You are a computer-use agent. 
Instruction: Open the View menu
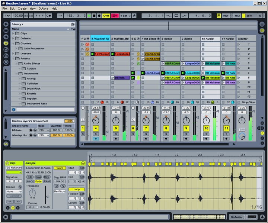coord(32,8)
